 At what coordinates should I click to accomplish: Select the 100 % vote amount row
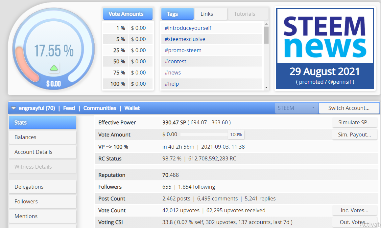point(128,84)
